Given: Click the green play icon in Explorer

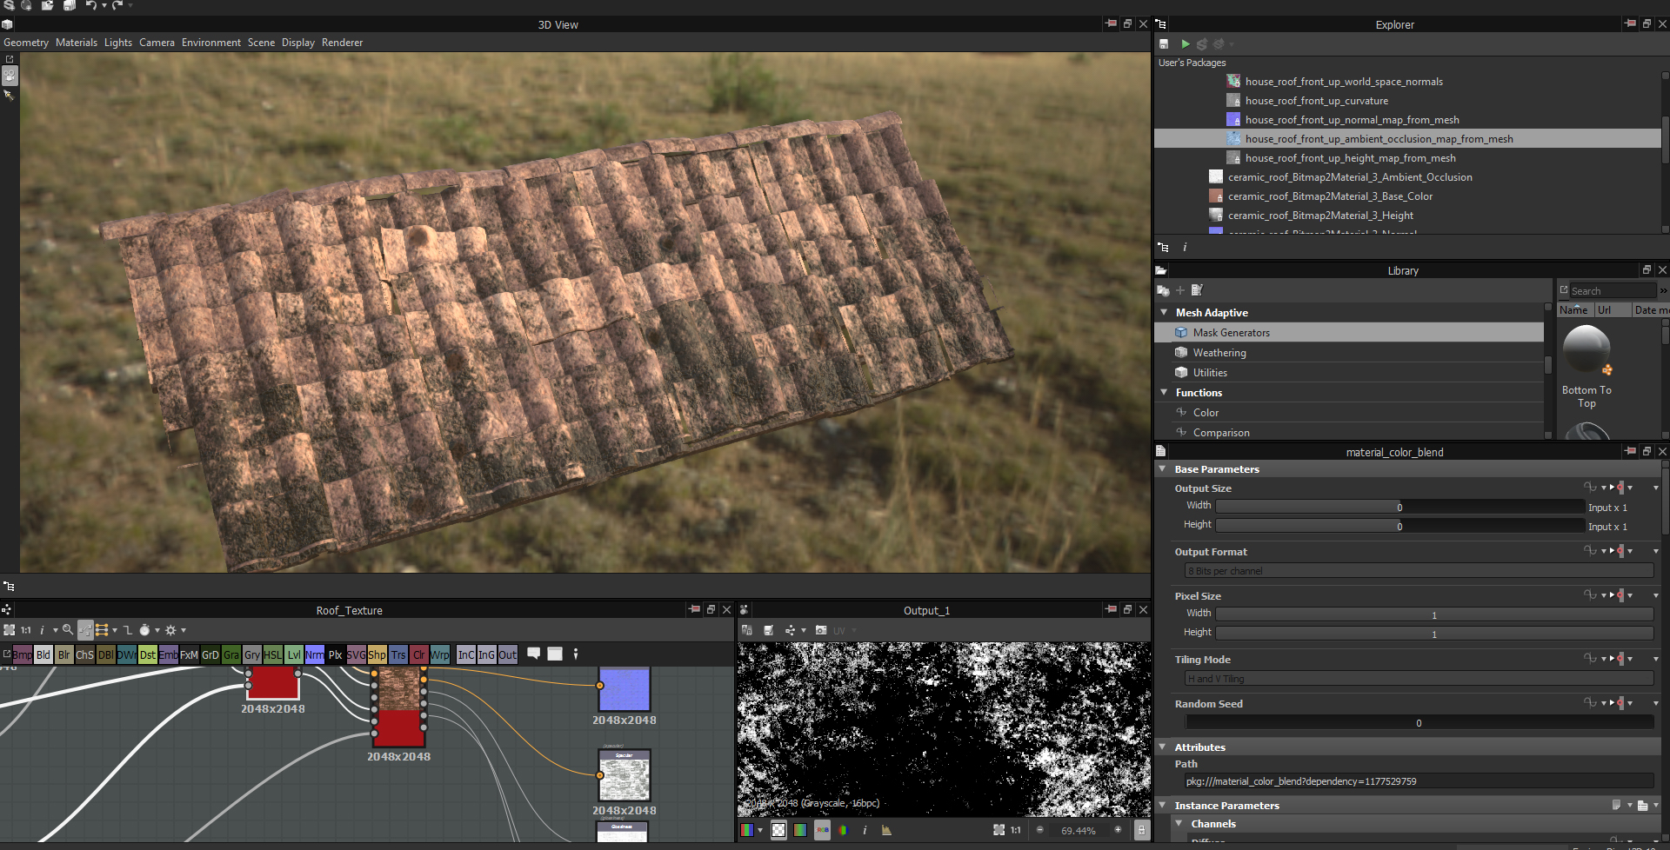Looking at the screenshot, I should pyautogui.click(x=1185, y=43).
